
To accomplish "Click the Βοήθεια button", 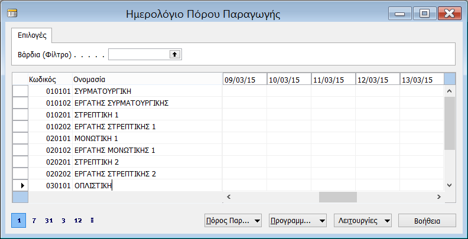I will tap(427, 221).
